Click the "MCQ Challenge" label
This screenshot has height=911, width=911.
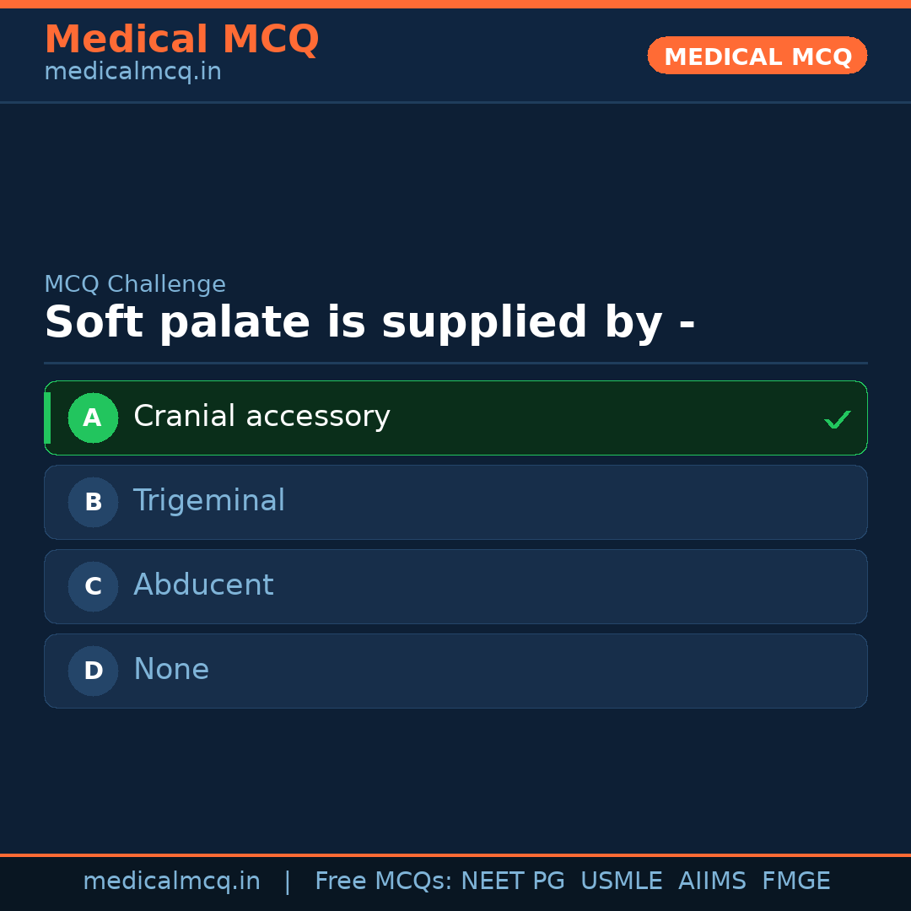[x=135, y=284]
